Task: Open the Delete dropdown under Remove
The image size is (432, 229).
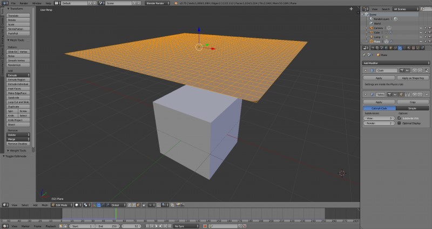Action: [x=18, y=135]
